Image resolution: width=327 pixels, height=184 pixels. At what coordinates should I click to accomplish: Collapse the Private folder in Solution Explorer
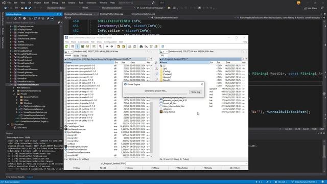pyautogui.click(x=14, y=94)
